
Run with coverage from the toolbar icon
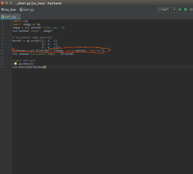pyautogui.click(x=191, y=9)
